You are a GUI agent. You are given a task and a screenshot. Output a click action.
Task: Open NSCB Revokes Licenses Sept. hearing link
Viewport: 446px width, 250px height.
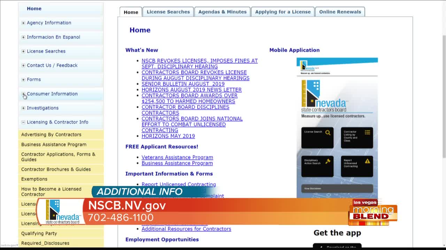pos(200,64)
